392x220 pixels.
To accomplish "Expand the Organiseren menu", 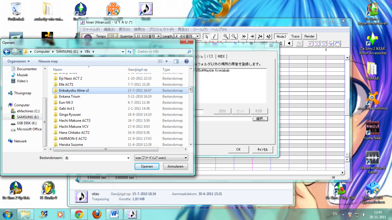I will pos(18,61).
